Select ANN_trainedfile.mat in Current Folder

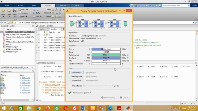click(x=14, y=49)
